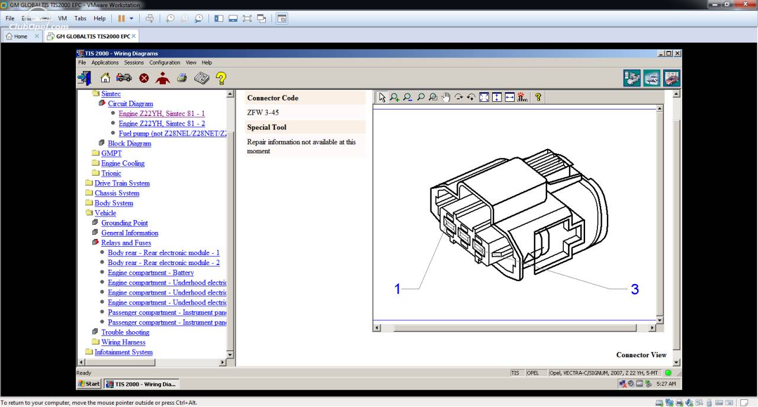Collapse the Simtec folder
758x407 pixels.
click(x=96, y=93)
